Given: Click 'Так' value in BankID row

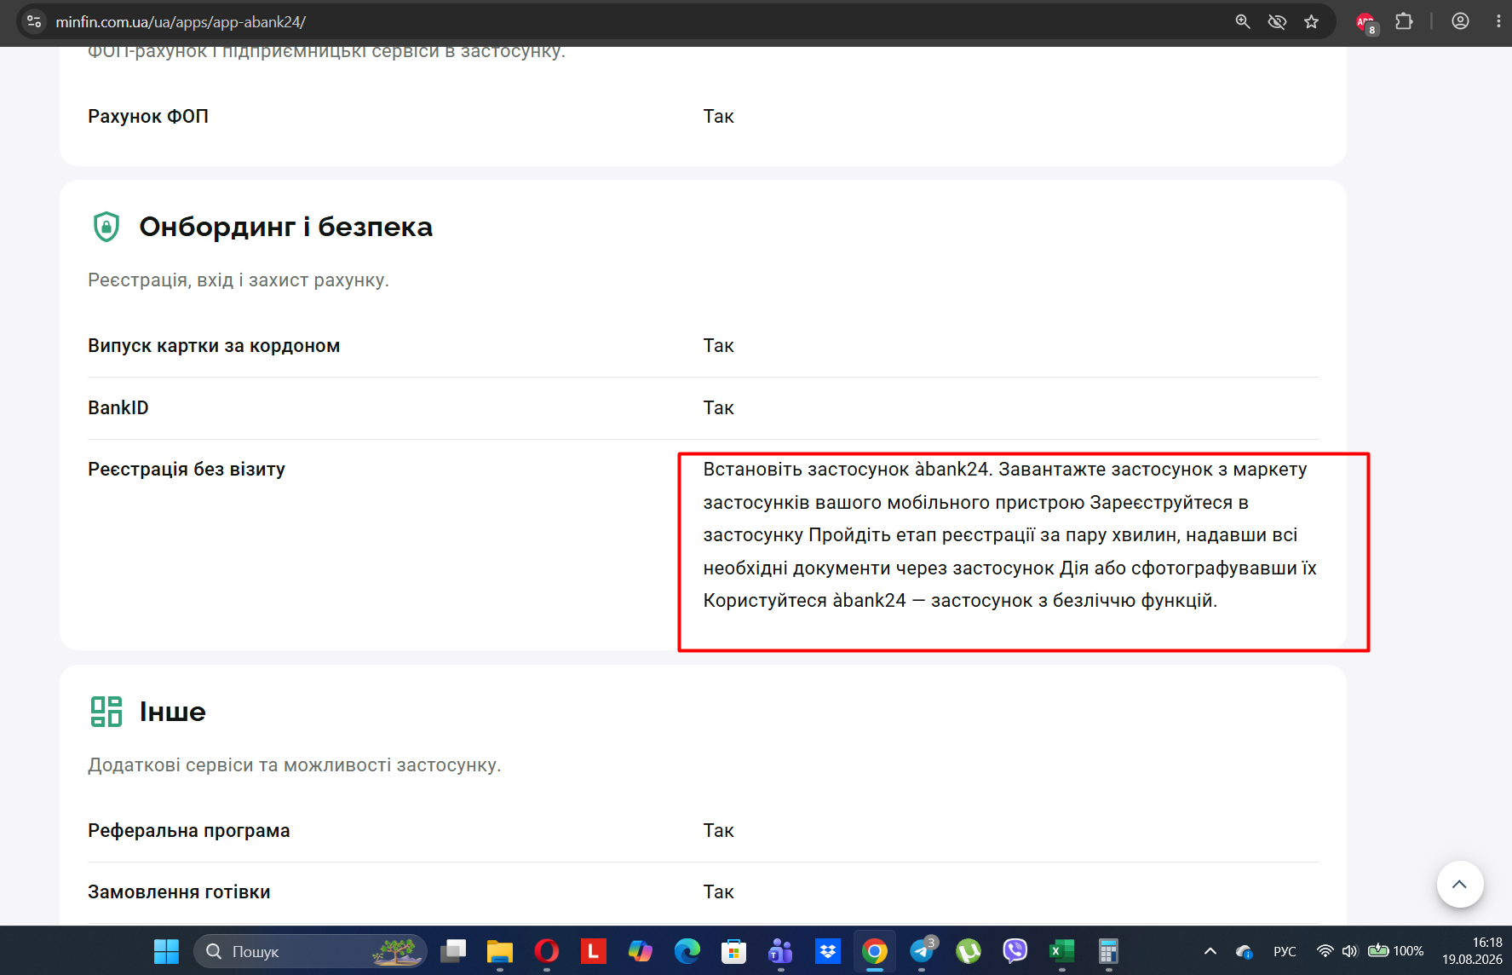Looking at the screenshot, I should 718,407.
